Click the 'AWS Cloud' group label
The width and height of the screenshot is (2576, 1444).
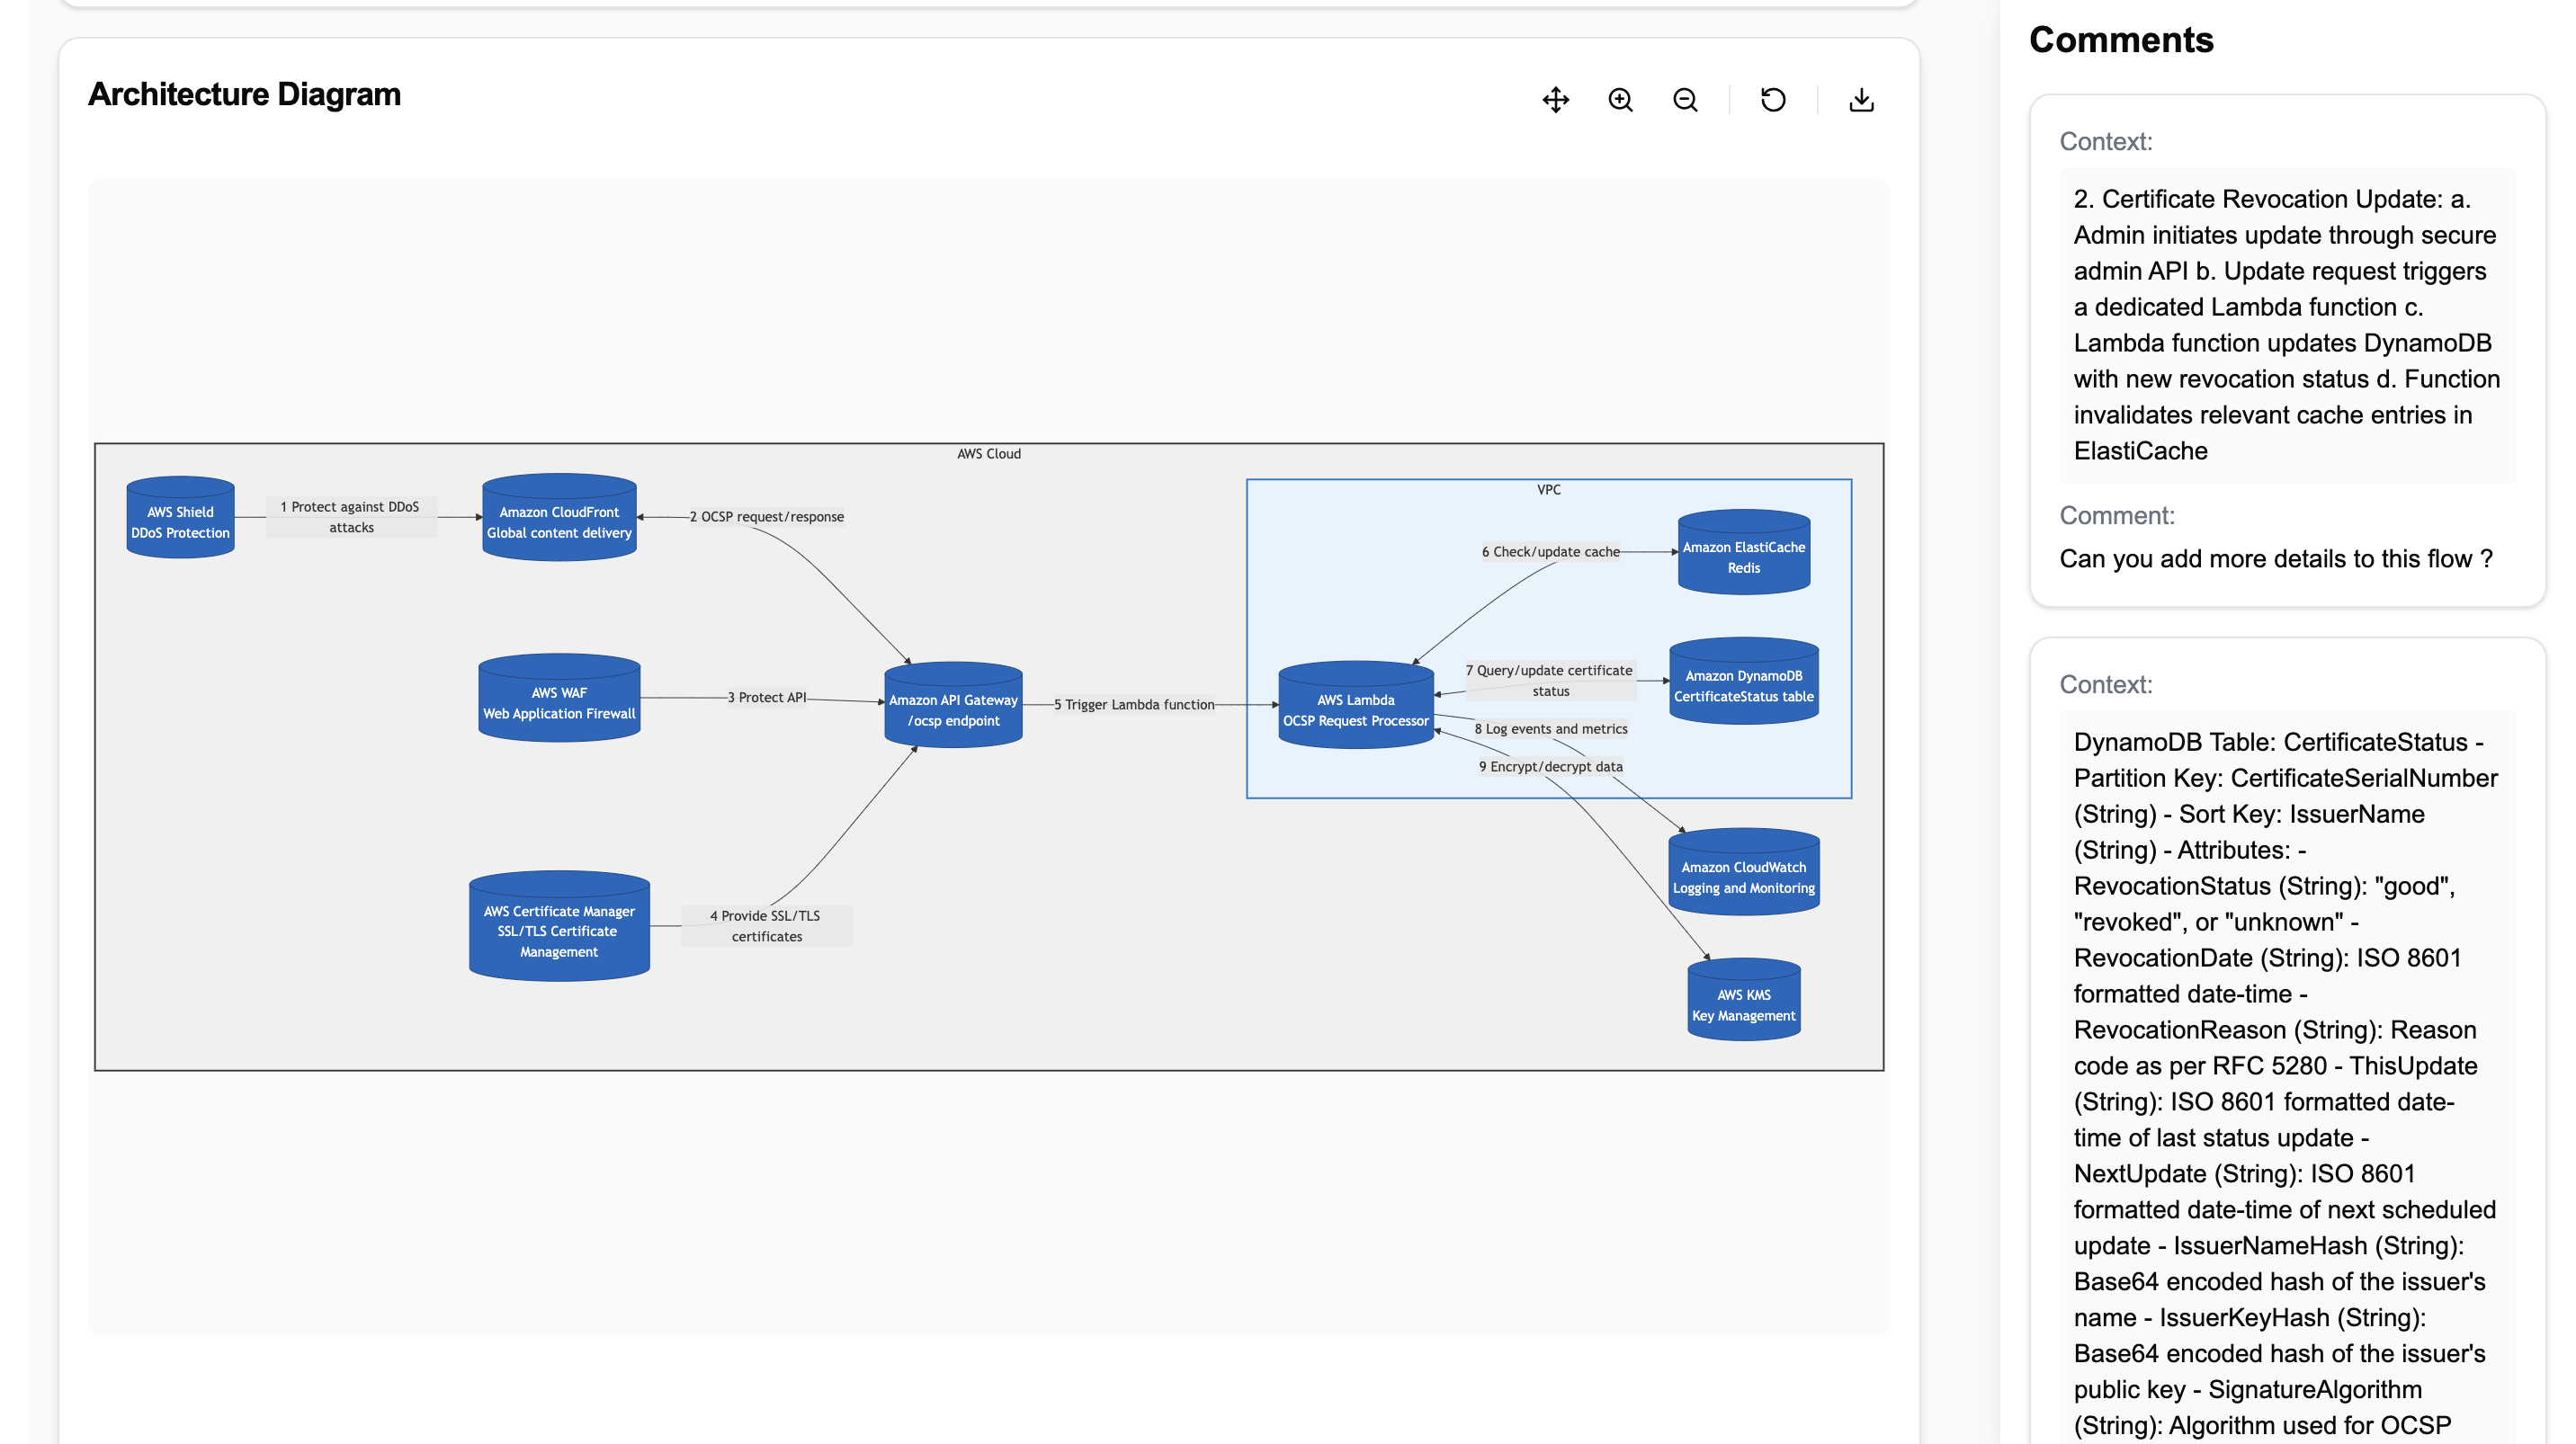(x=989, y=454)
